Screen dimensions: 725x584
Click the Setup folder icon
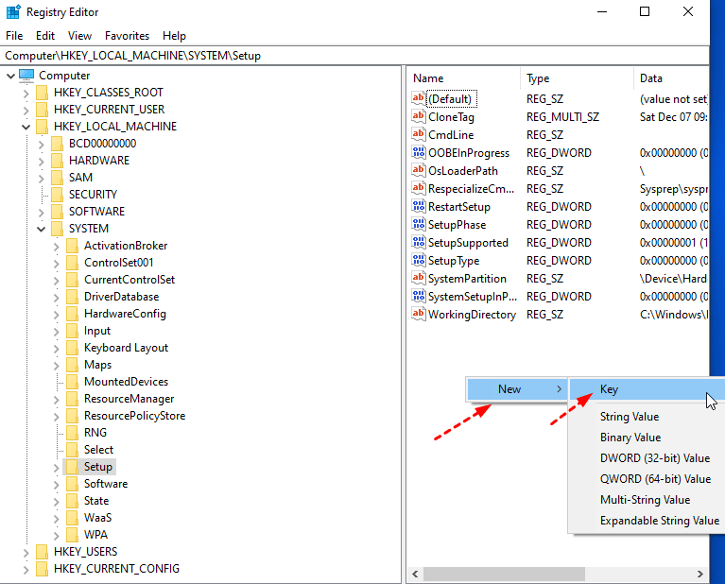point(72,467)
